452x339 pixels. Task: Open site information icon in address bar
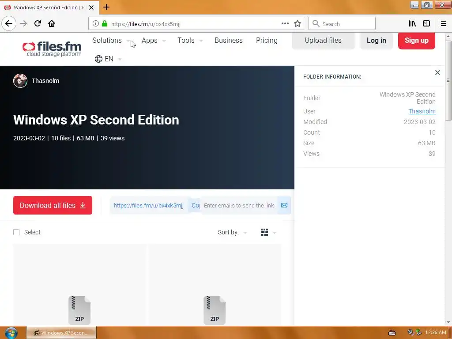[x=96, y=24]
